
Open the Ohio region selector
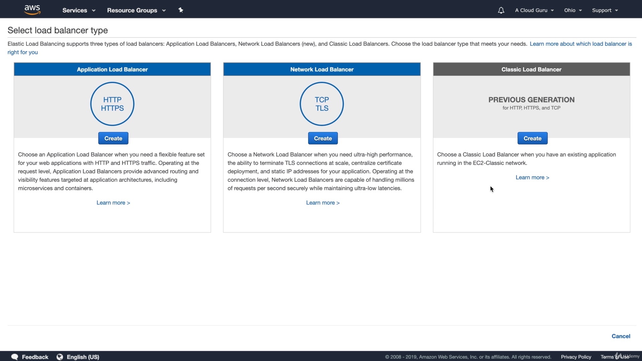(x=573, y=10)
